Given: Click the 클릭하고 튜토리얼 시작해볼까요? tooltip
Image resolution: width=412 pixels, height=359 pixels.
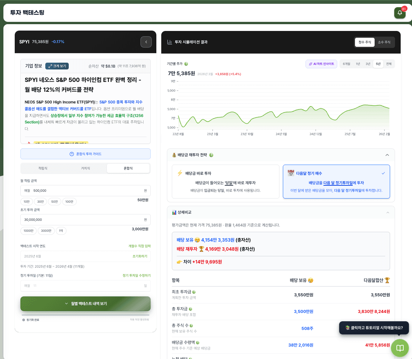Looking at the screenshot, I should click(x=374, y=328).
